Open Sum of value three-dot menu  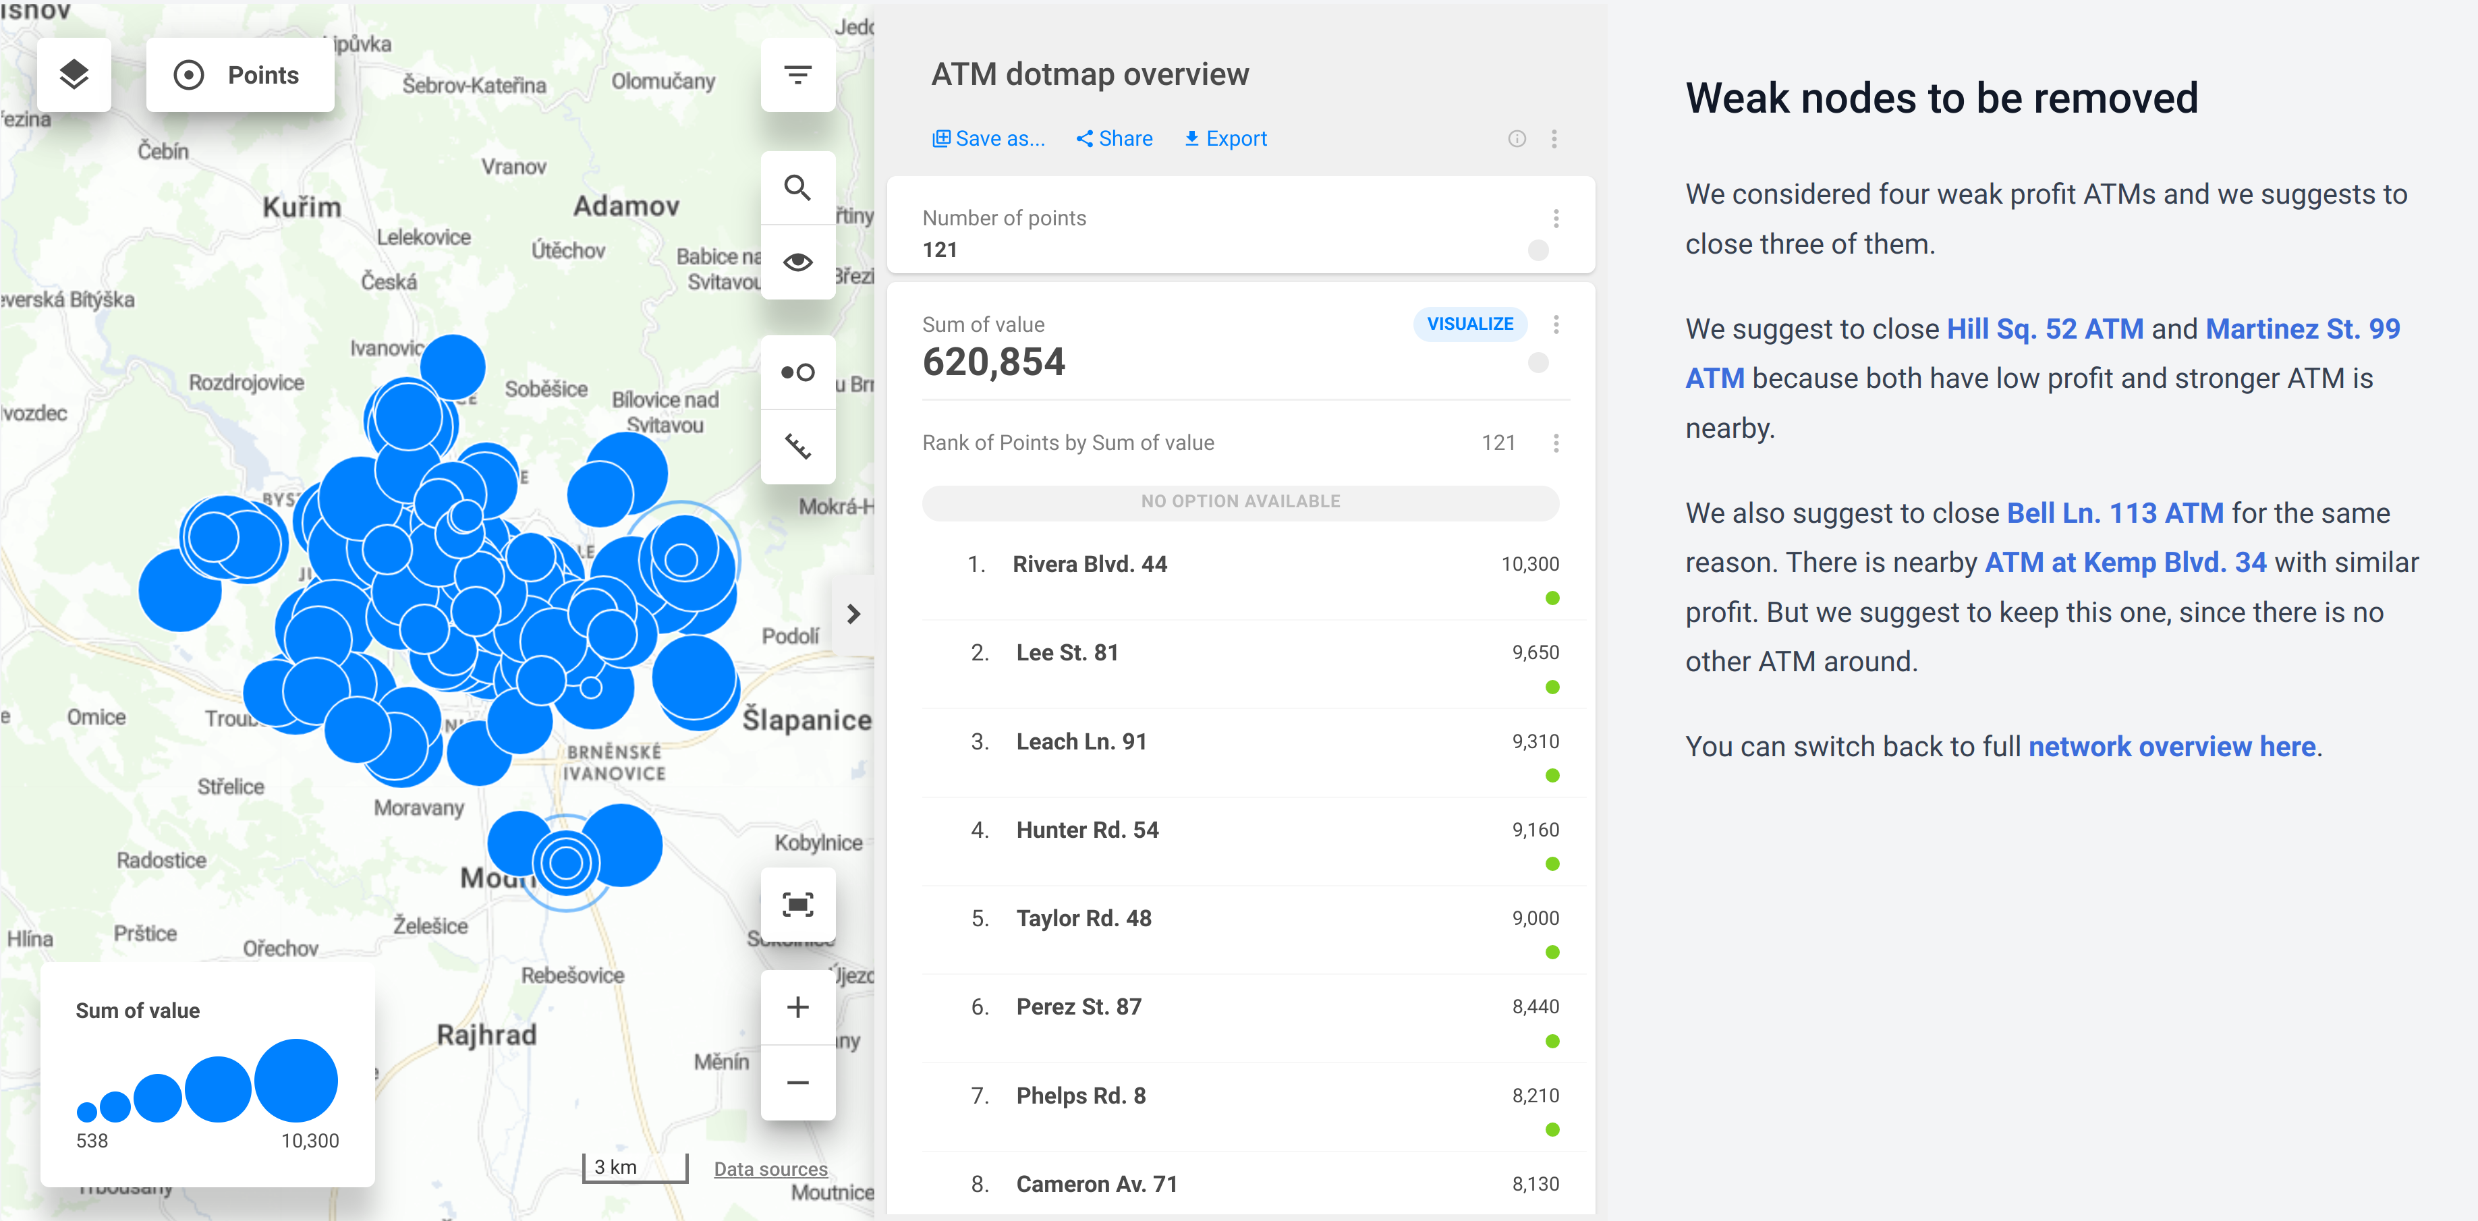coord(1556,324)
